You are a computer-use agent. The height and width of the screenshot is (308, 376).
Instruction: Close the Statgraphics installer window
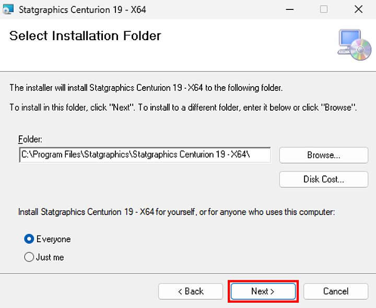358,9
